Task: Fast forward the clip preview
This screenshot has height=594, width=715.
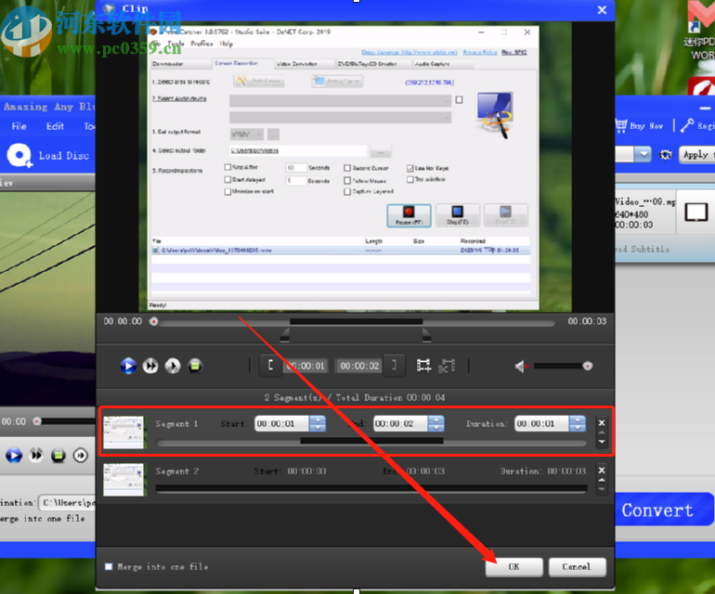Action: 150,366
